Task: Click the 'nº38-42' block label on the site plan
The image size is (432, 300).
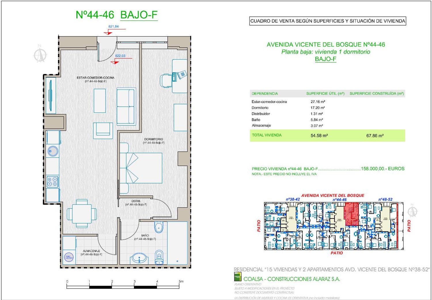Action: click(x=293, y=199)
